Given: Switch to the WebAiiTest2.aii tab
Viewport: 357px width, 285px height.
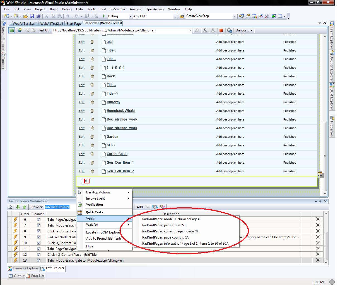Looking at the screenshot, I should (x=51, y=24).
